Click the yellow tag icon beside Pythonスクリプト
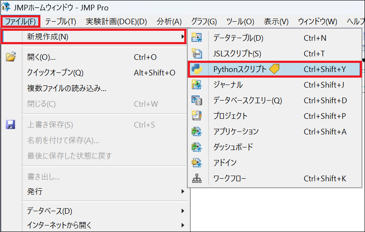Viewport: 365px width, 232px height. tap(274, 69)
